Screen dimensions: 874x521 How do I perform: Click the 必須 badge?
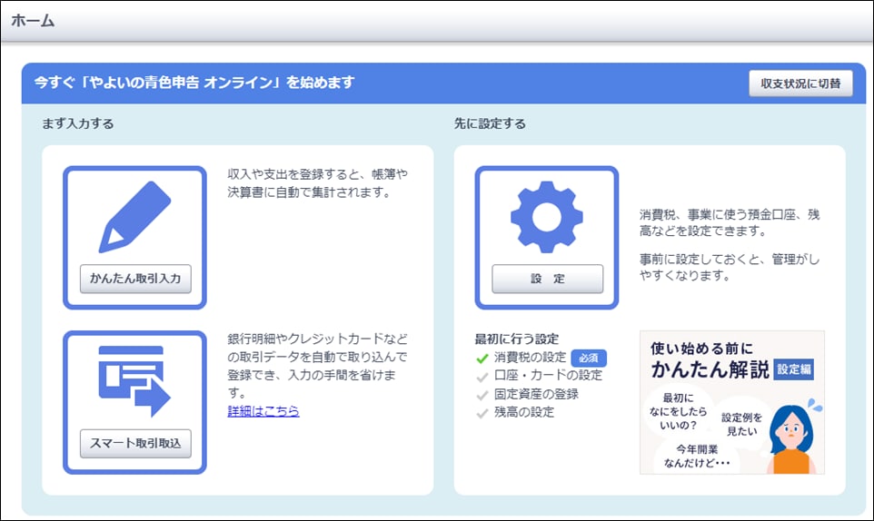(x=589, y=358)
